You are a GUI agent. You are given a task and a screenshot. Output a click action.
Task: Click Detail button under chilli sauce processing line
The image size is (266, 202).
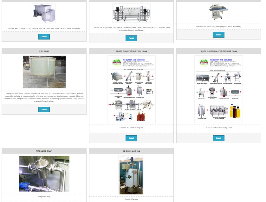tap(131, 38)
